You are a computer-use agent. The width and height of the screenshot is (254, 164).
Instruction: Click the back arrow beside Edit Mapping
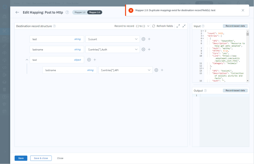pyautogui.click(x=17, y=12)
